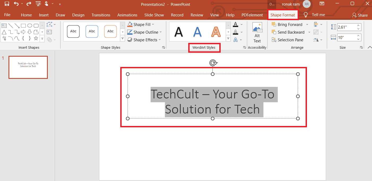372x181 pixels.
Task: Open the WordArt Styles dialog launcher
Action: [244, 47]
